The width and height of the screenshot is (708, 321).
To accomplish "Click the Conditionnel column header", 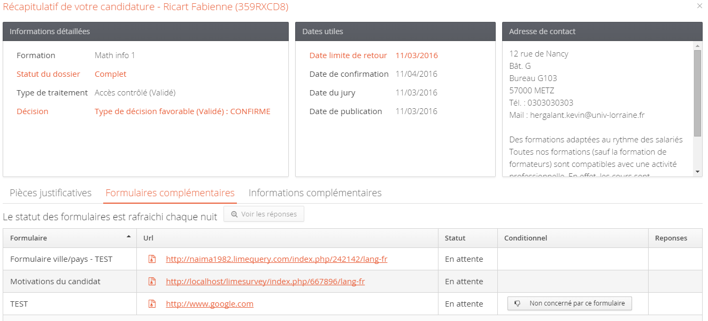I will pyautogui.click(x=525, y=238).
